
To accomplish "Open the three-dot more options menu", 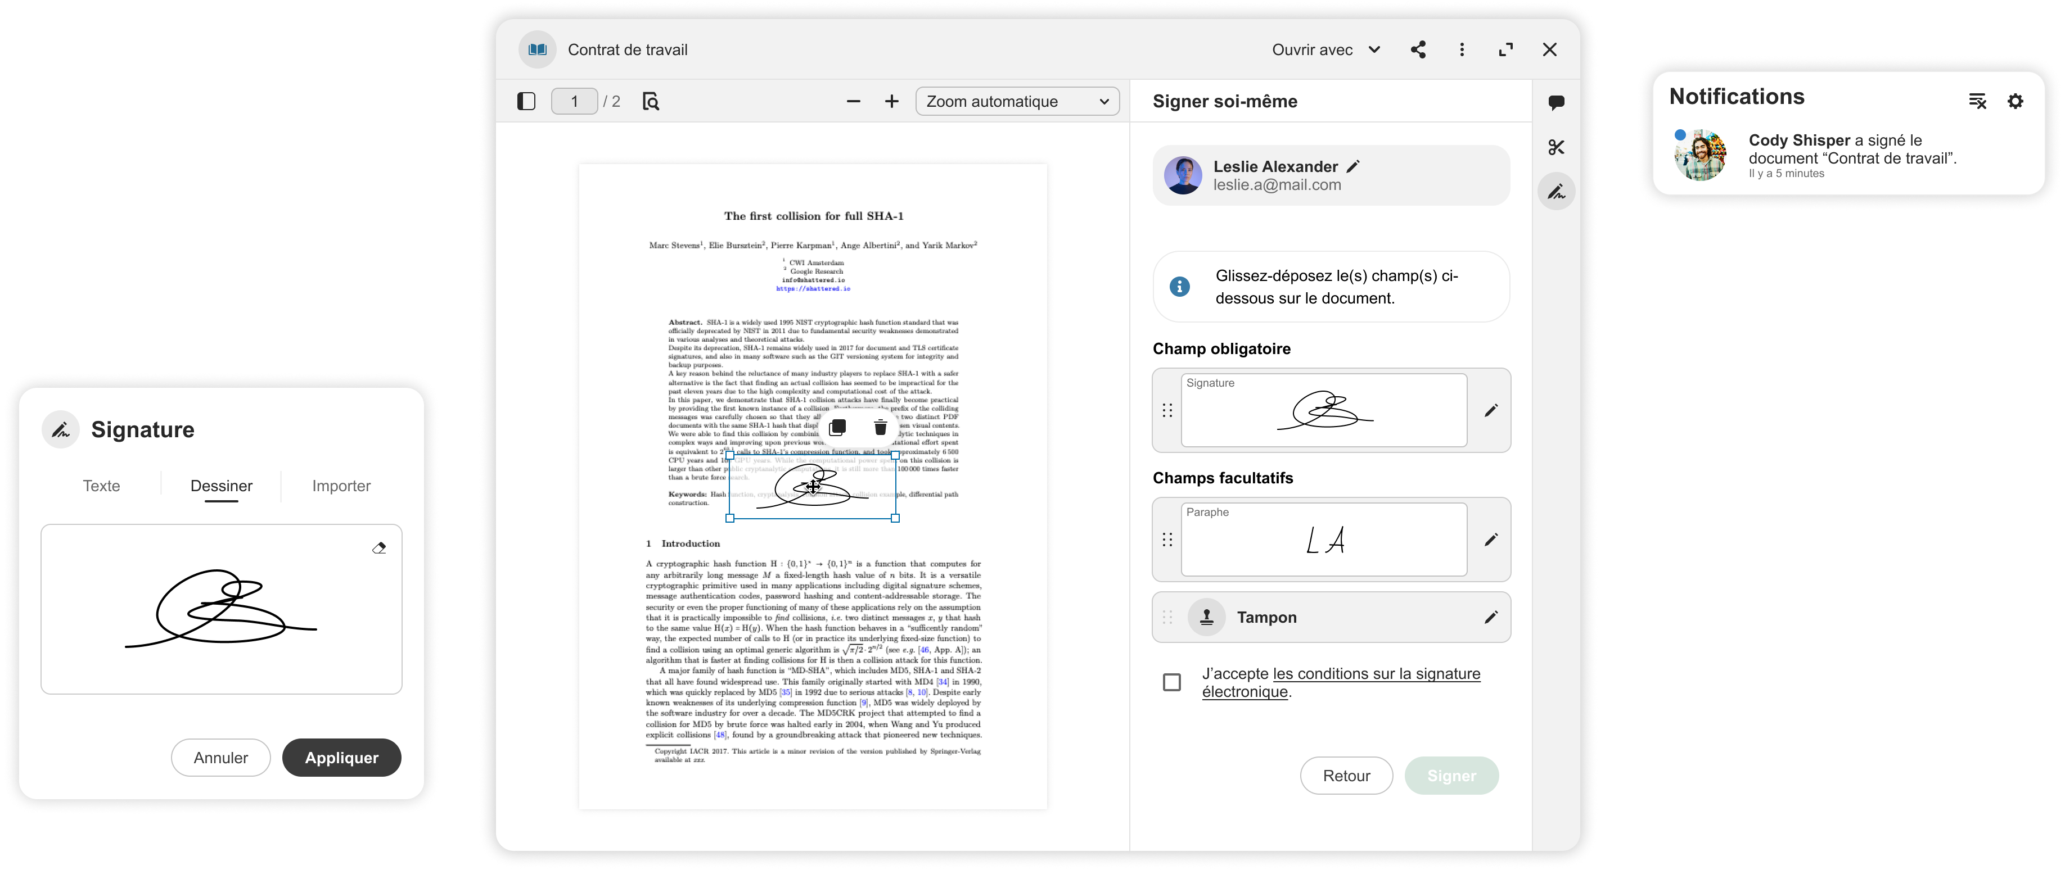I will point(1462,49).
